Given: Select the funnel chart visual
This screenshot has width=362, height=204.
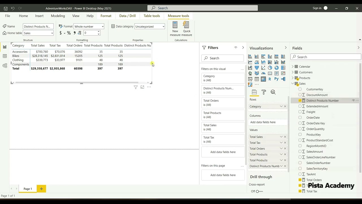Looking at the screenshot, I should 257,68.
